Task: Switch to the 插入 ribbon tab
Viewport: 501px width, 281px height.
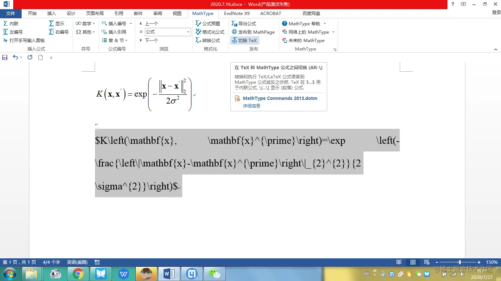Action: pos(52,14)
